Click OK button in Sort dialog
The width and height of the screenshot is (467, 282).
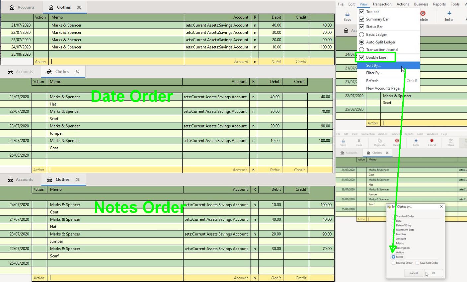[x=433, y=273]
